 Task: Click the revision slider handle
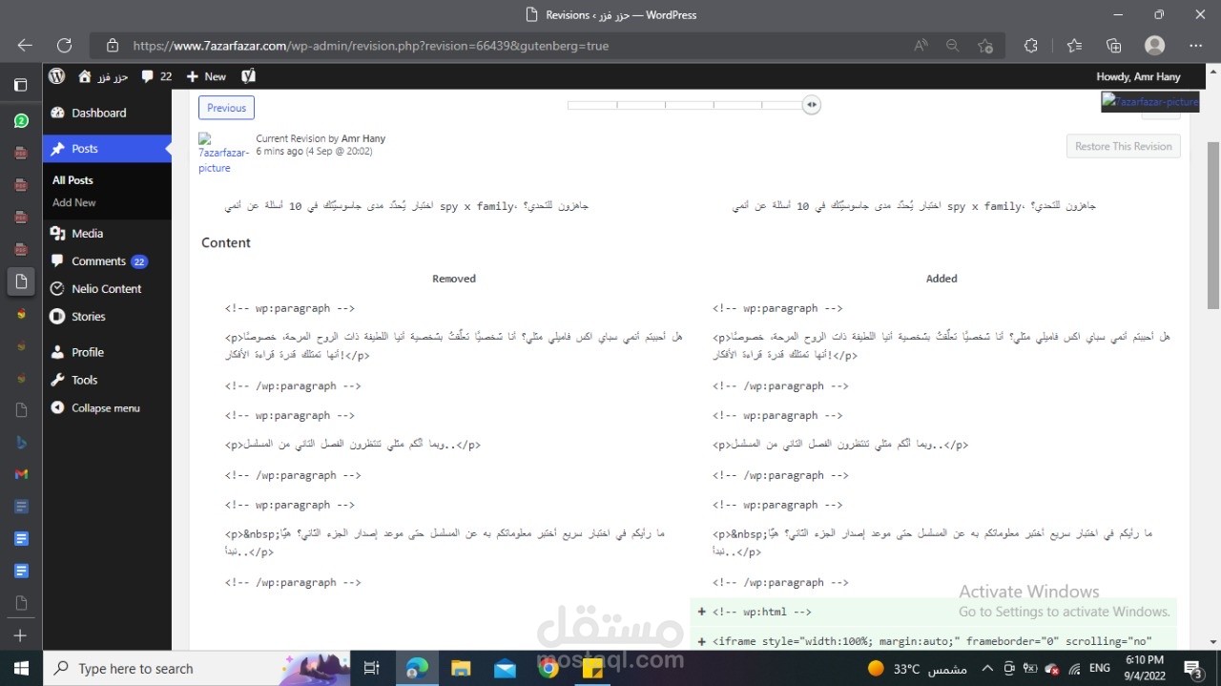pyautogui.click(x=811, y=105)
